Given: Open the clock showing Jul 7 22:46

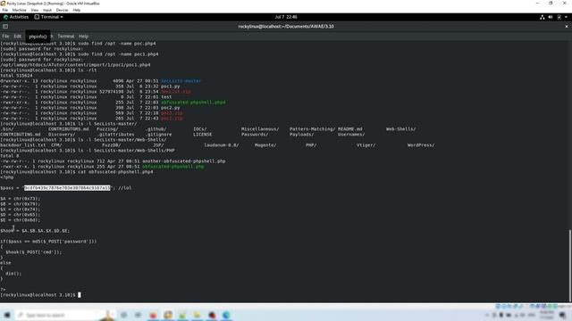Looking at the screenshot, I should [286, 17].
